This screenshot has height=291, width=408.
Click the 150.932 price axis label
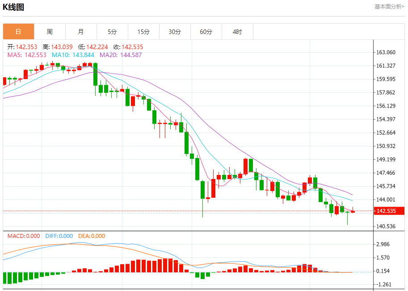tap(386, 146)
